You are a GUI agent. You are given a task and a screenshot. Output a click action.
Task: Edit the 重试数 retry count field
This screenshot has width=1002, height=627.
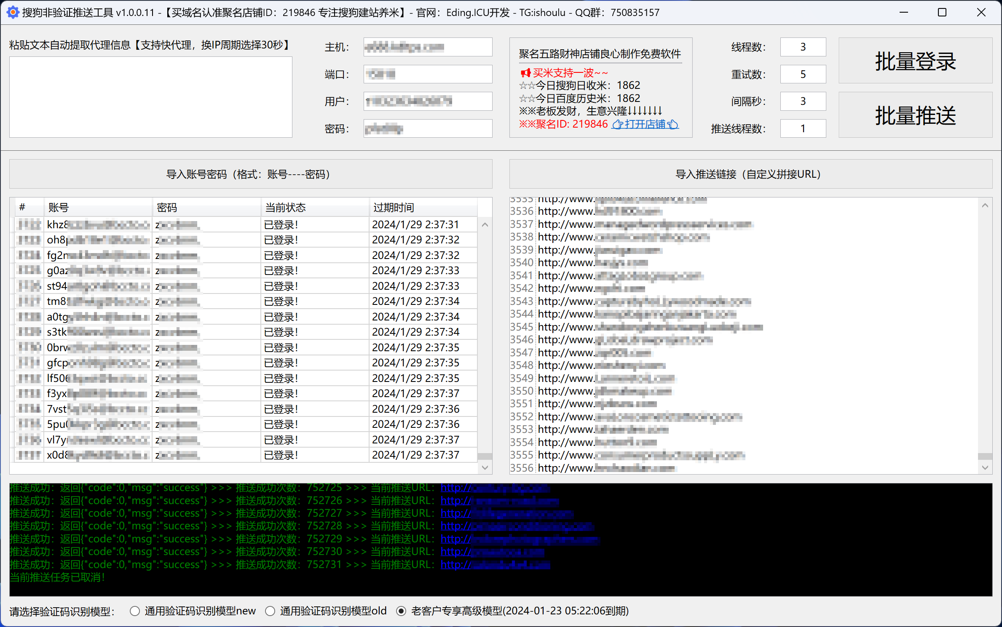point(803,74)
